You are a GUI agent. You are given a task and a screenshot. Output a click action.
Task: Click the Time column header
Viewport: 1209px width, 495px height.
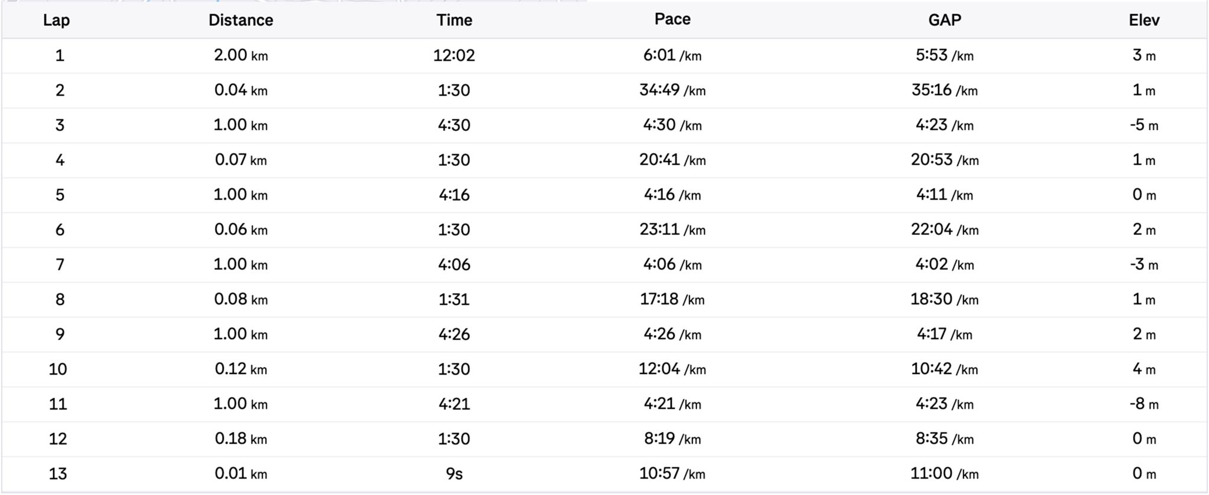pyautogui.click(x=454, y=20)
